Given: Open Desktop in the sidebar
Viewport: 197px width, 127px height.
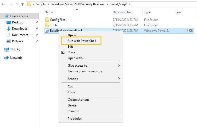Looking at the screenshot, I should (18, 22).
